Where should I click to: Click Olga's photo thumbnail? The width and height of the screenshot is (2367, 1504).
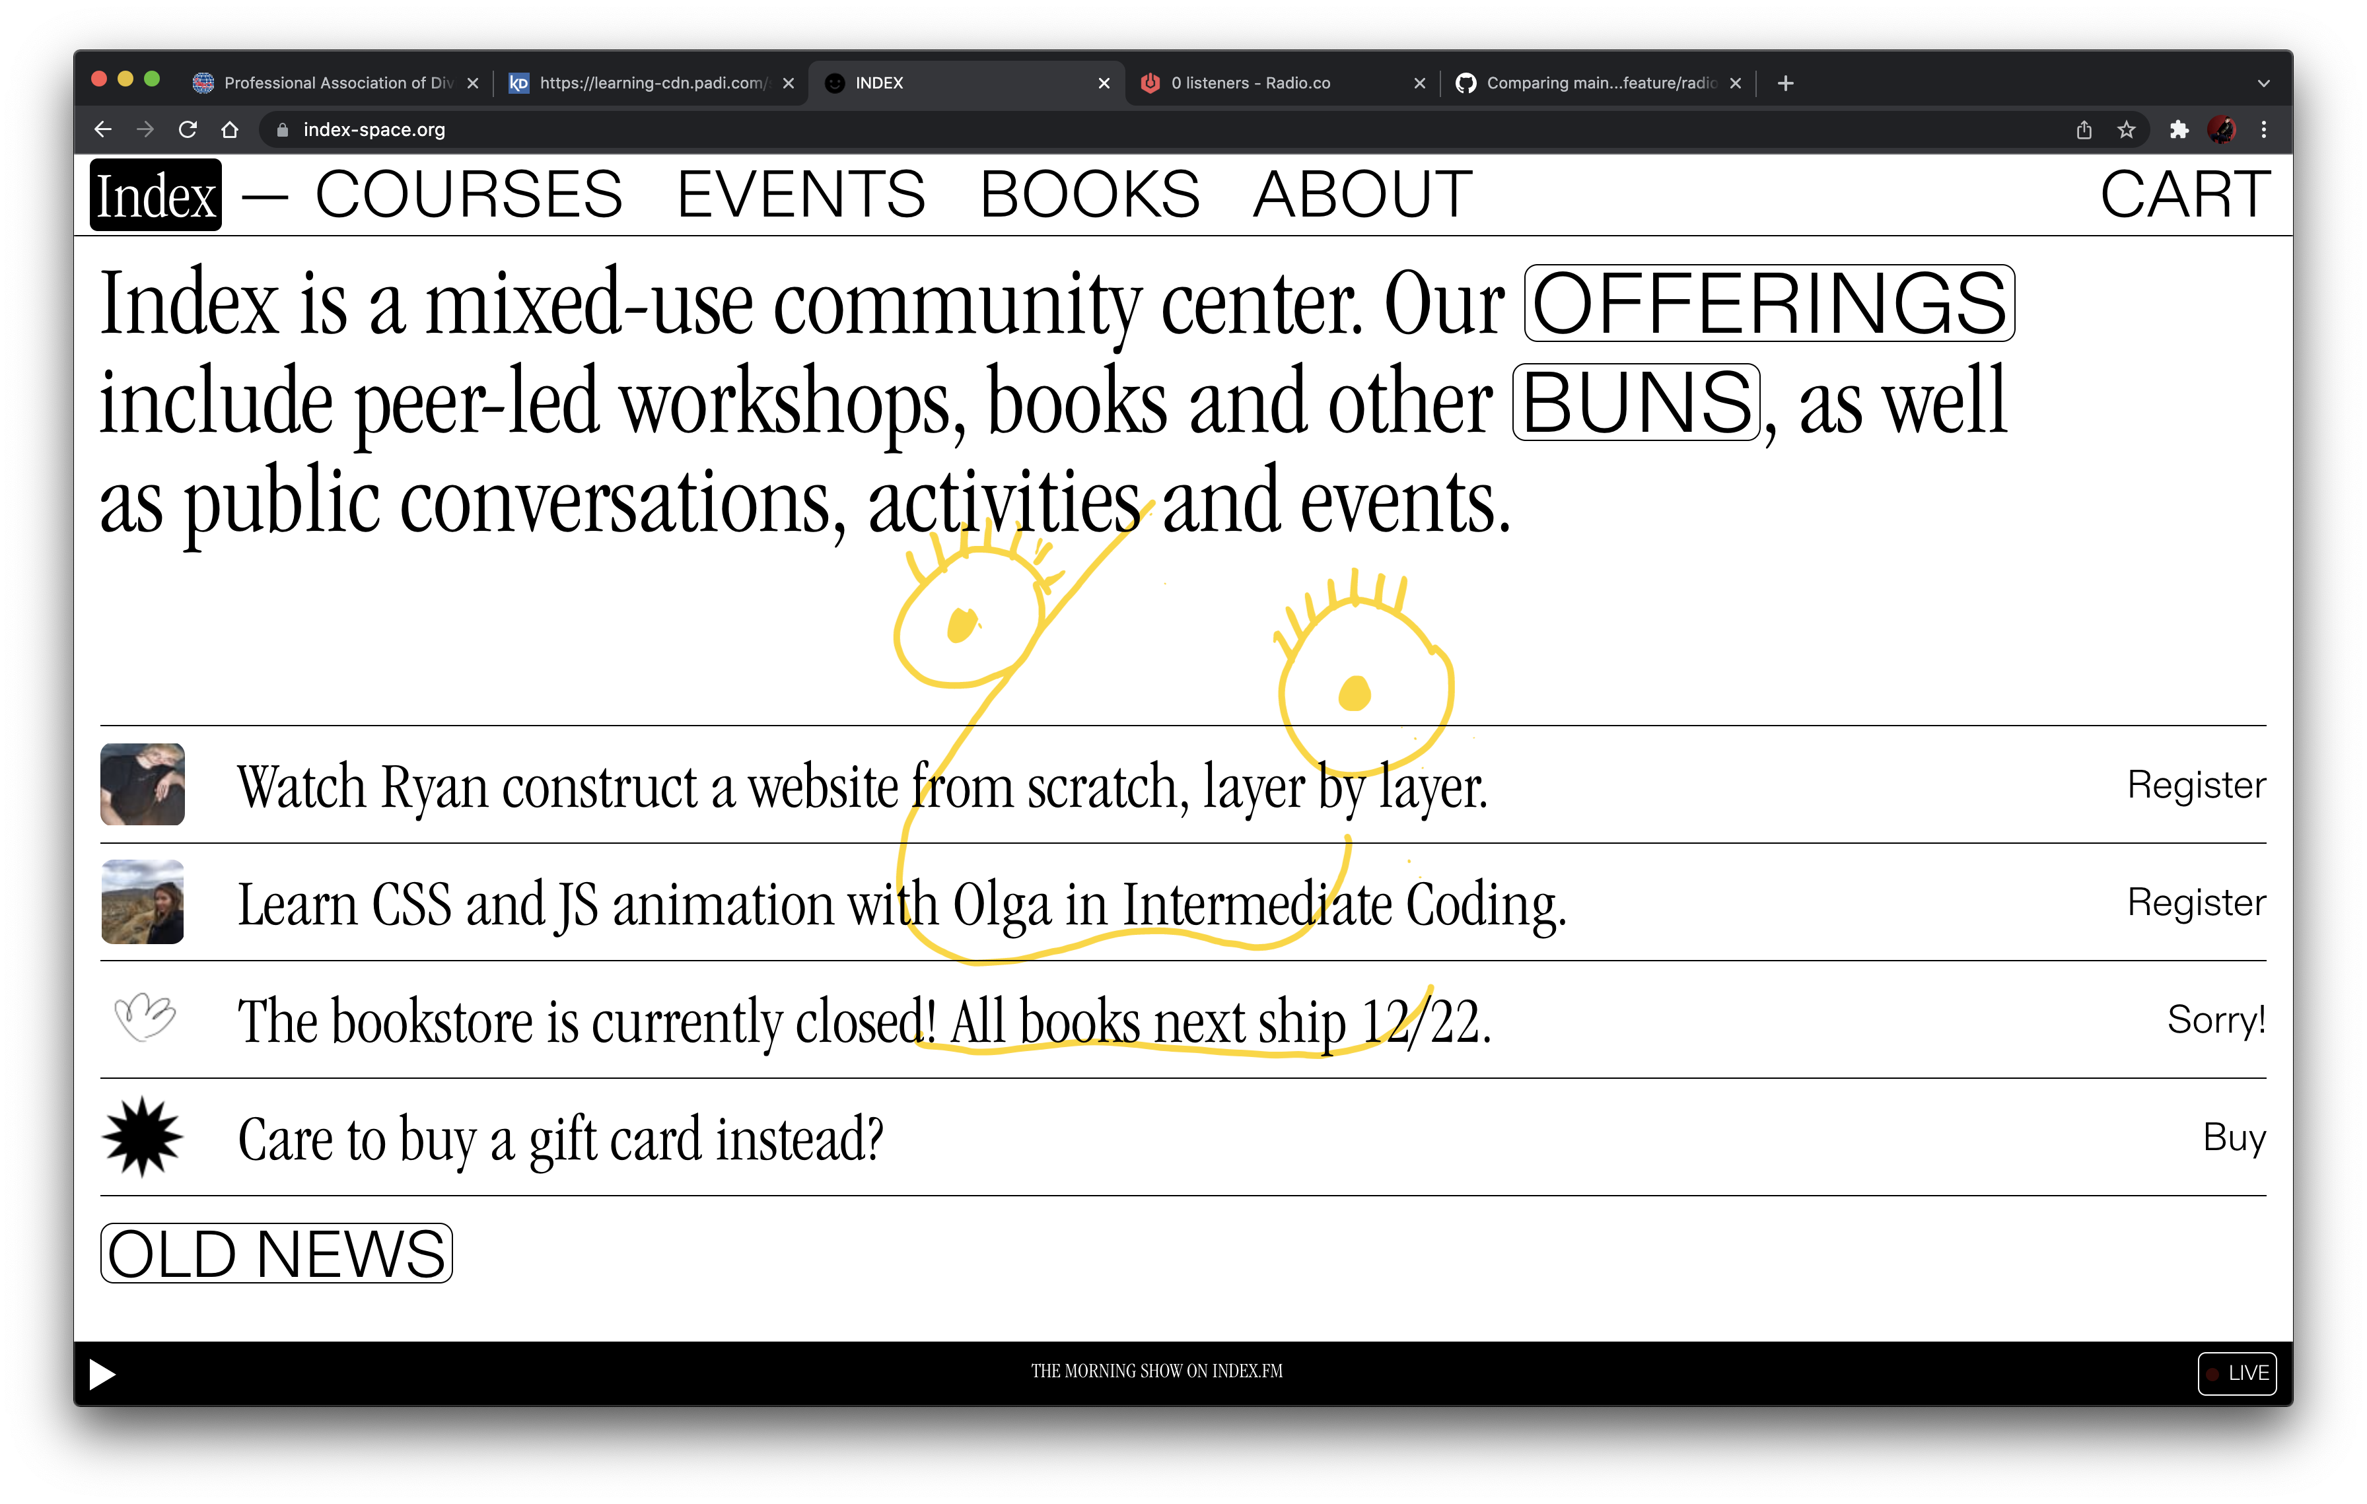[x=143, y=902]
